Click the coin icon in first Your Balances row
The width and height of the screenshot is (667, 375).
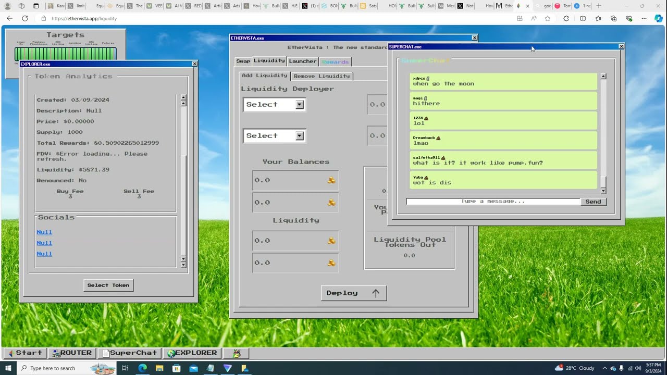331,180
